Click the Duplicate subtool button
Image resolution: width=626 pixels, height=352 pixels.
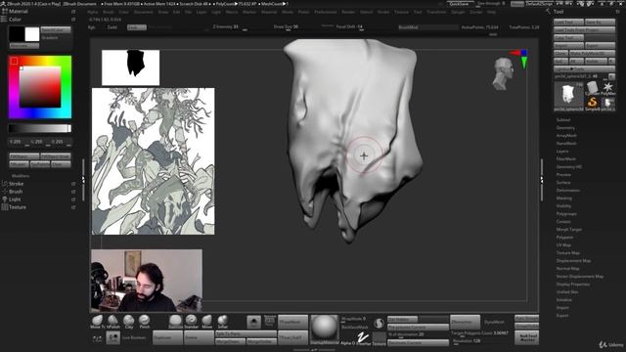tap(167, 337)
